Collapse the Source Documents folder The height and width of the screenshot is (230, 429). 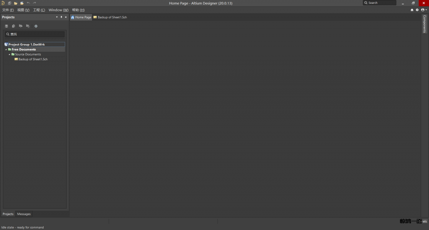coord(9,54)
